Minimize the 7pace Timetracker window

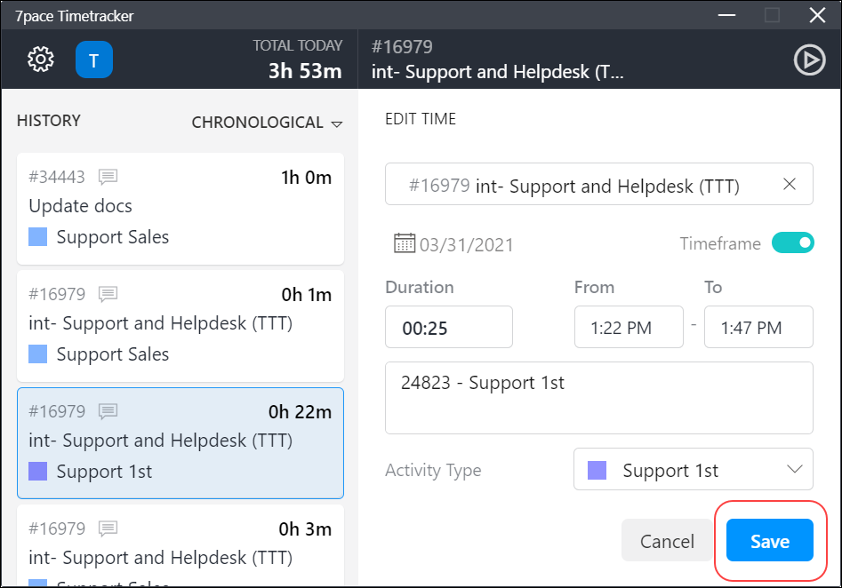[x=726, y=15]
